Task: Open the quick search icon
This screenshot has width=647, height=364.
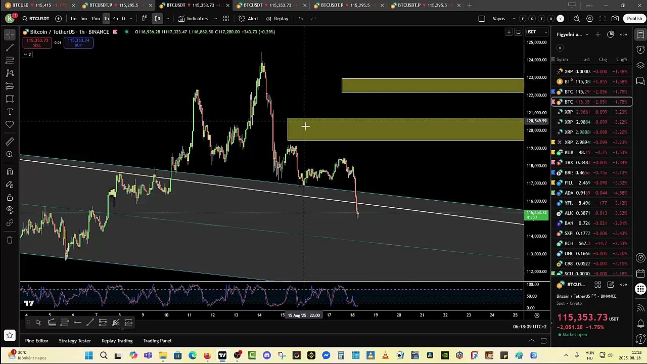Action: pos(577,19)
